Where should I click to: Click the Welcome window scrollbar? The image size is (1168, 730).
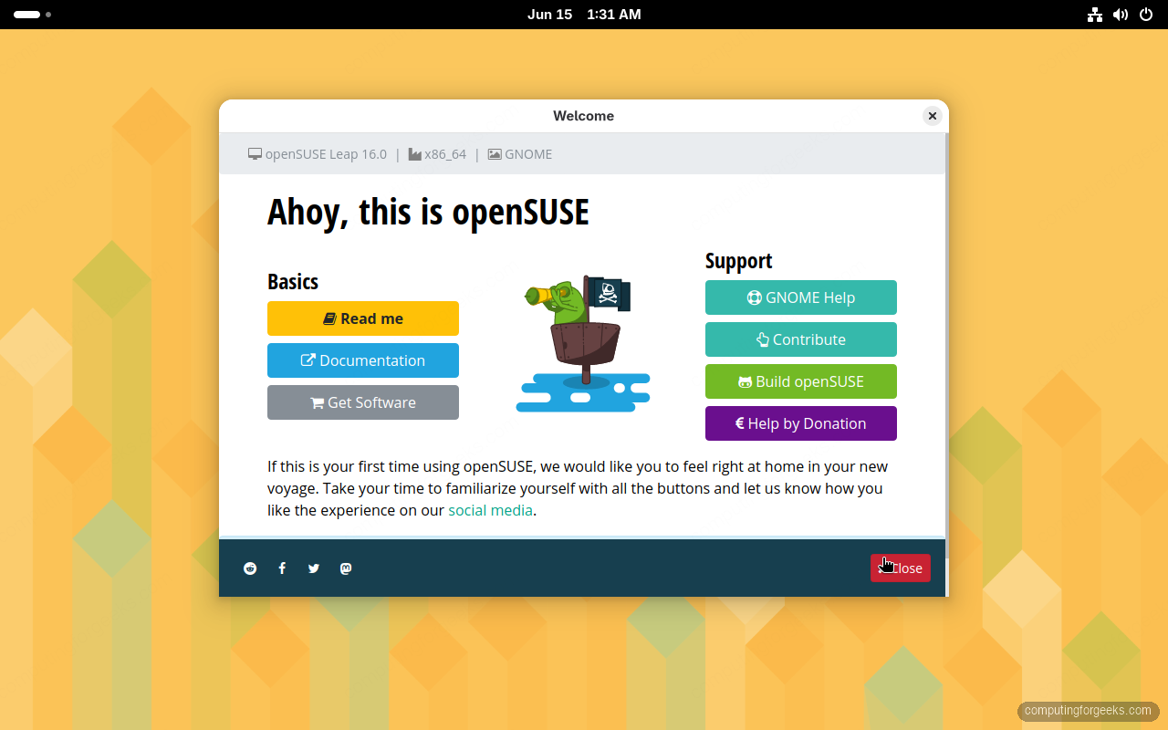[x=947, y=347]
